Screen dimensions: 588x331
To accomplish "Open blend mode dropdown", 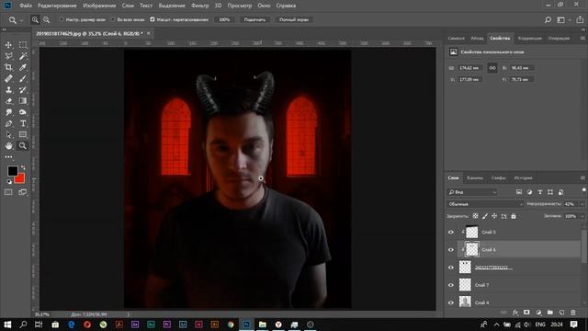I will (x=485, y=204).
